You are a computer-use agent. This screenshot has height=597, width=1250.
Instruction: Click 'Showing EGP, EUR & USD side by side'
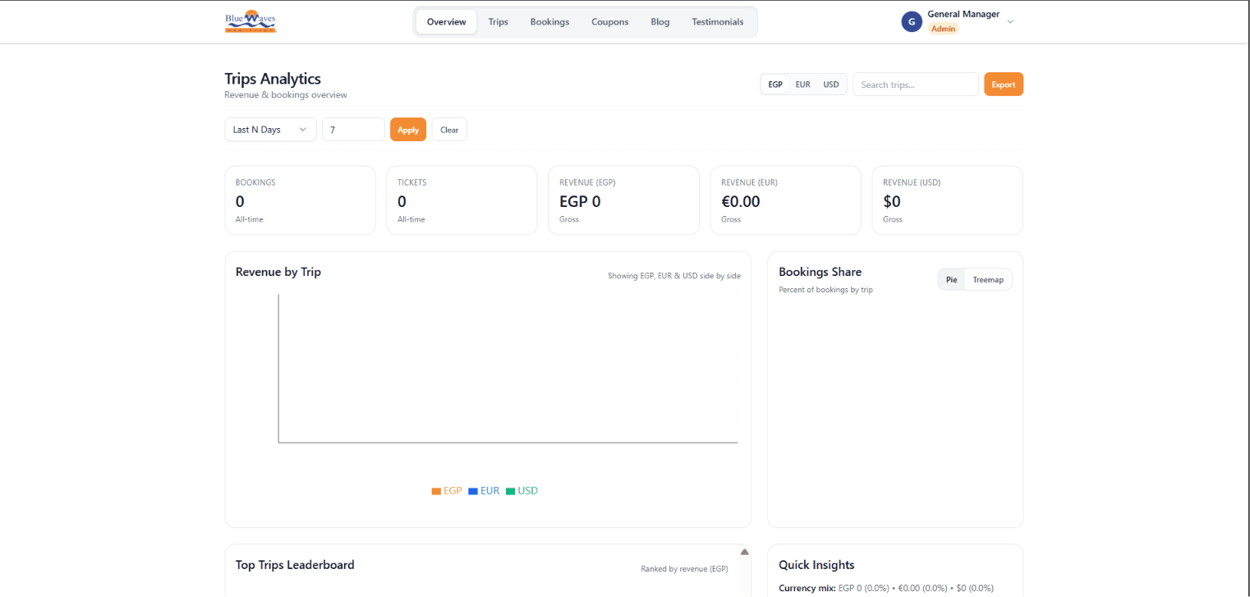[x=674, y=276]
